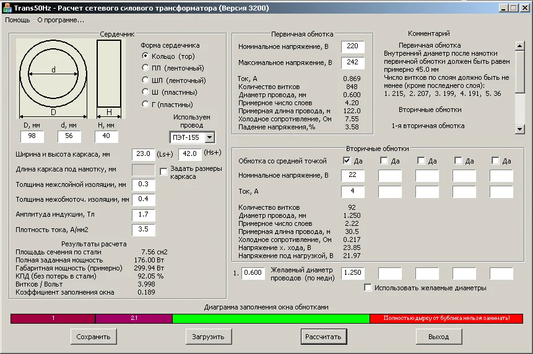
Task: Click the Сохранить button
Action: 93,337
